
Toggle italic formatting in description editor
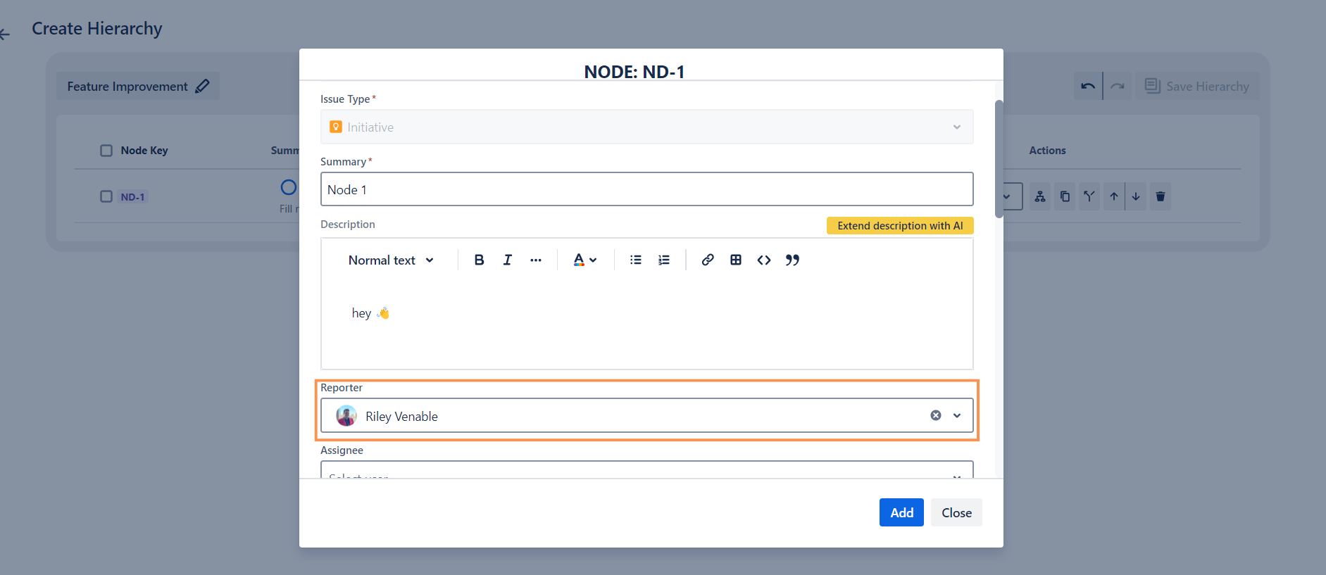[x=507, y=260]
